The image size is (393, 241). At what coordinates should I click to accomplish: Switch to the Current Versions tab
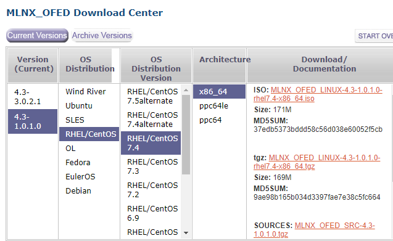click(x=38, y=35)
